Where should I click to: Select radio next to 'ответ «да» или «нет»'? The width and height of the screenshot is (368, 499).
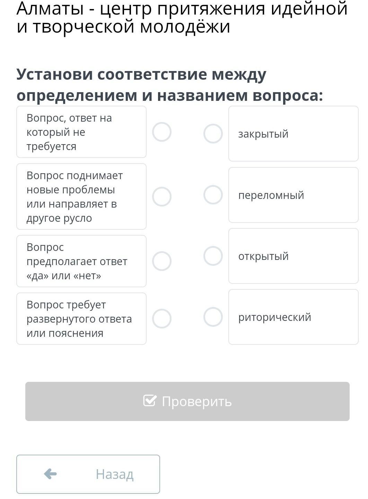pyautogui.click(x=162, y=261)
